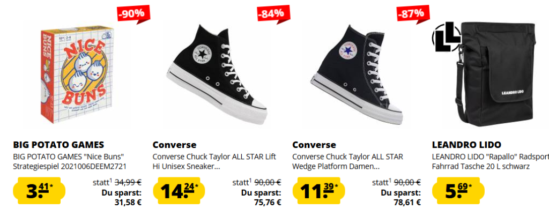
Task: Click the -84% discount badge
Action: pyautogui.click(x=273, y=14)
